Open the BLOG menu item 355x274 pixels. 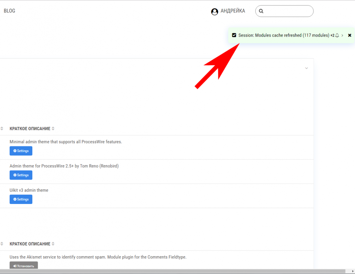[x=9, y=11]
